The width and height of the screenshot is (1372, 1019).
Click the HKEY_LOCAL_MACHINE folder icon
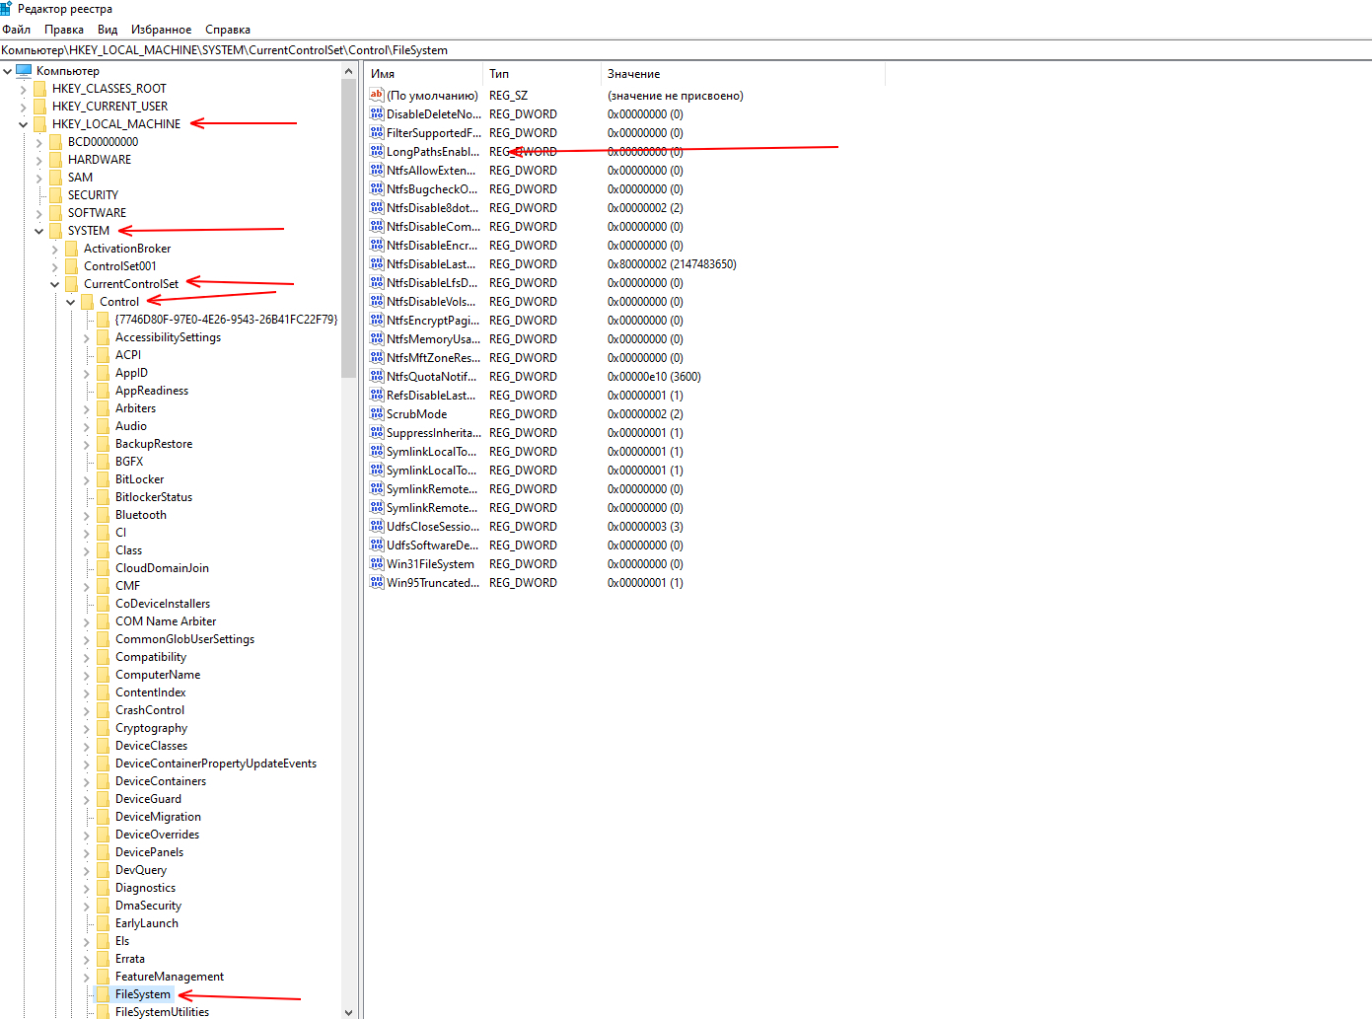point(39,124)
